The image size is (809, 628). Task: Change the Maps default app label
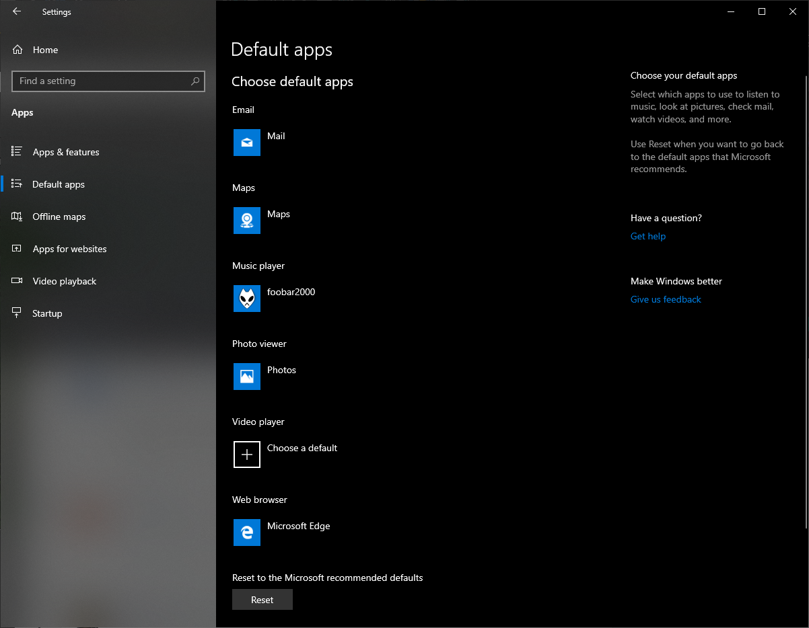pos(279,214)
